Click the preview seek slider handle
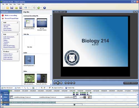 [x=53, y=81]
